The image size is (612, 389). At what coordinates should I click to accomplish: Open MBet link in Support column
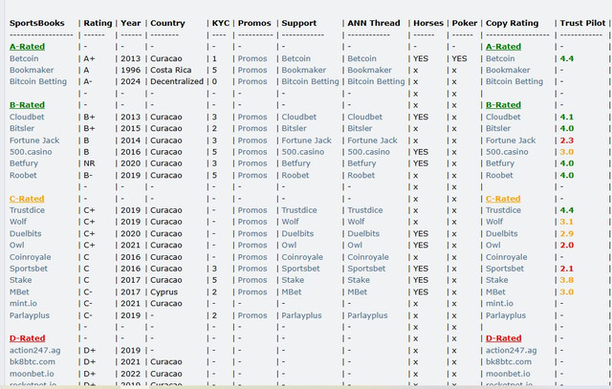(291, 292)
